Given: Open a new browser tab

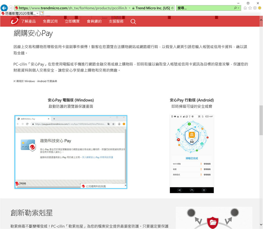Looking at the screenshot, I should (42, 13).
